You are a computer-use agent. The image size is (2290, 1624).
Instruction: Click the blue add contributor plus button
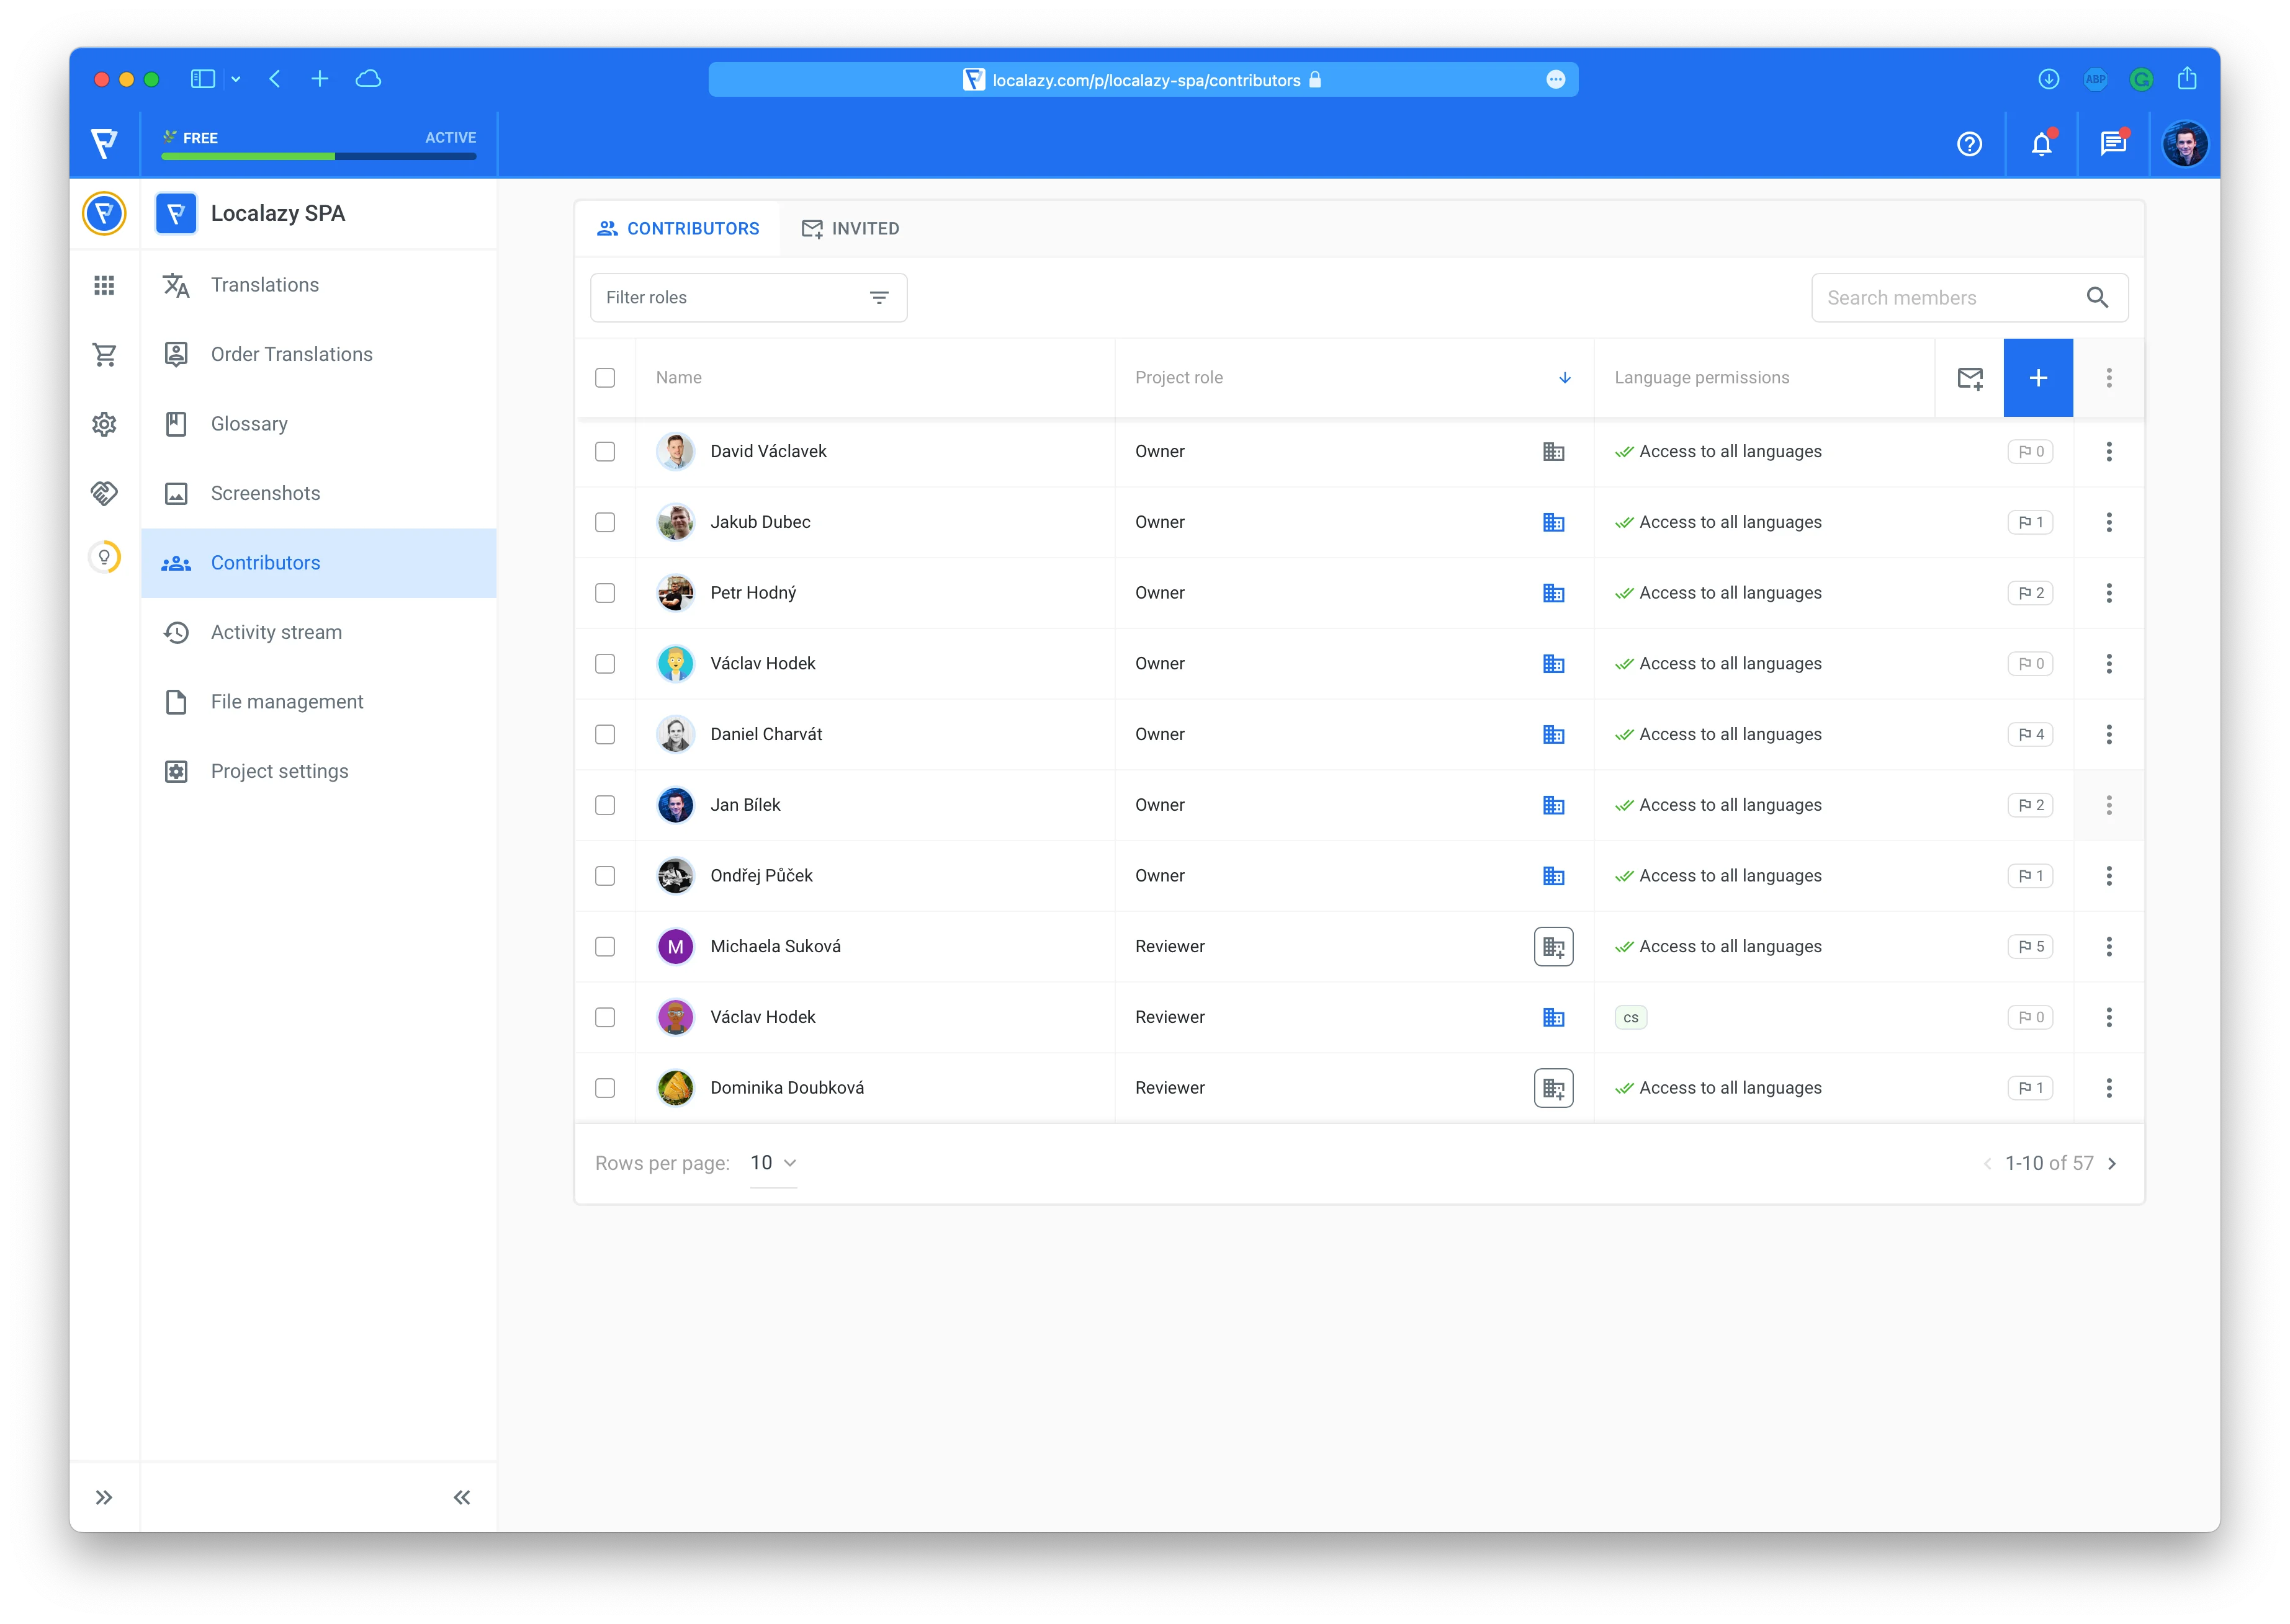coord(2038,378)
